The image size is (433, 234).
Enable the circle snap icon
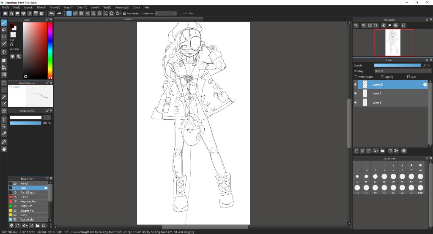click(99, 13)
